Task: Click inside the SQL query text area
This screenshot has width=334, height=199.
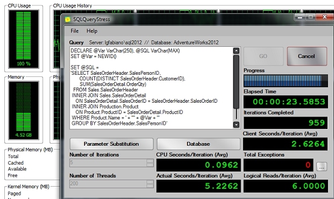Action: pyautogui.click(x=151, y=88)
